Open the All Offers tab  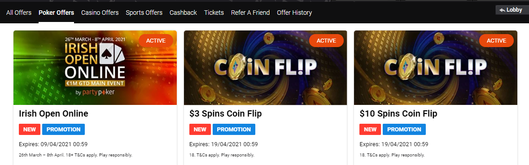tap(19, 13)
